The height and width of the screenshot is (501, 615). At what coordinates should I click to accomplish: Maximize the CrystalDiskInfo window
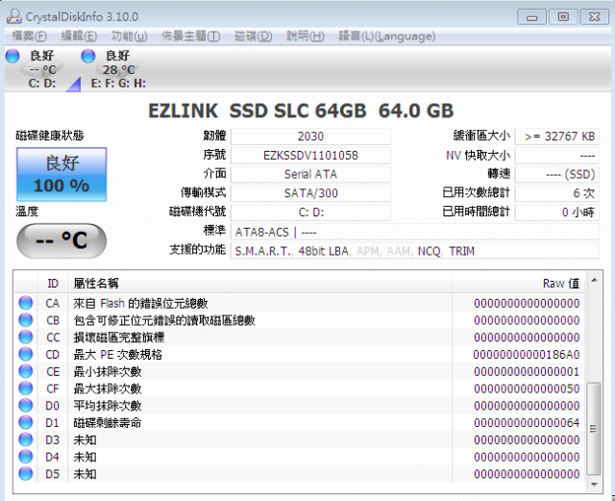[563, 17]
